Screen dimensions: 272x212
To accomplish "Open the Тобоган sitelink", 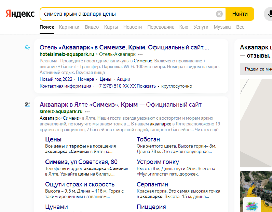I will [x=148, y=139].
